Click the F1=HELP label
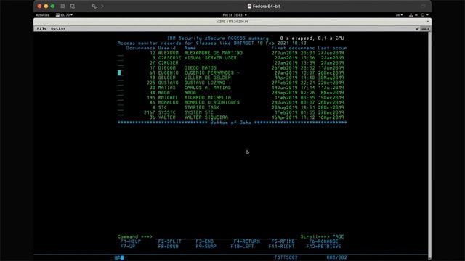This screenshot has height=261, width=465. pyautogui.click(x=131, y=241)
